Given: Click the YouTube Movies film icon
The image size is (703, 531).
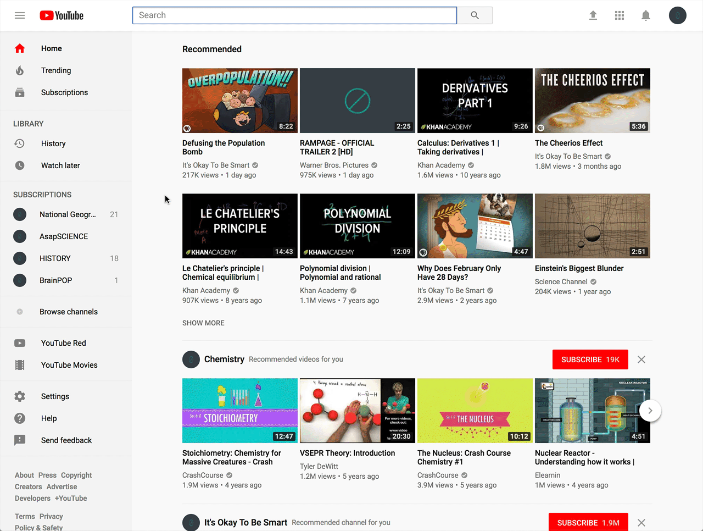Looking at the screenshot, I should 20,365.
